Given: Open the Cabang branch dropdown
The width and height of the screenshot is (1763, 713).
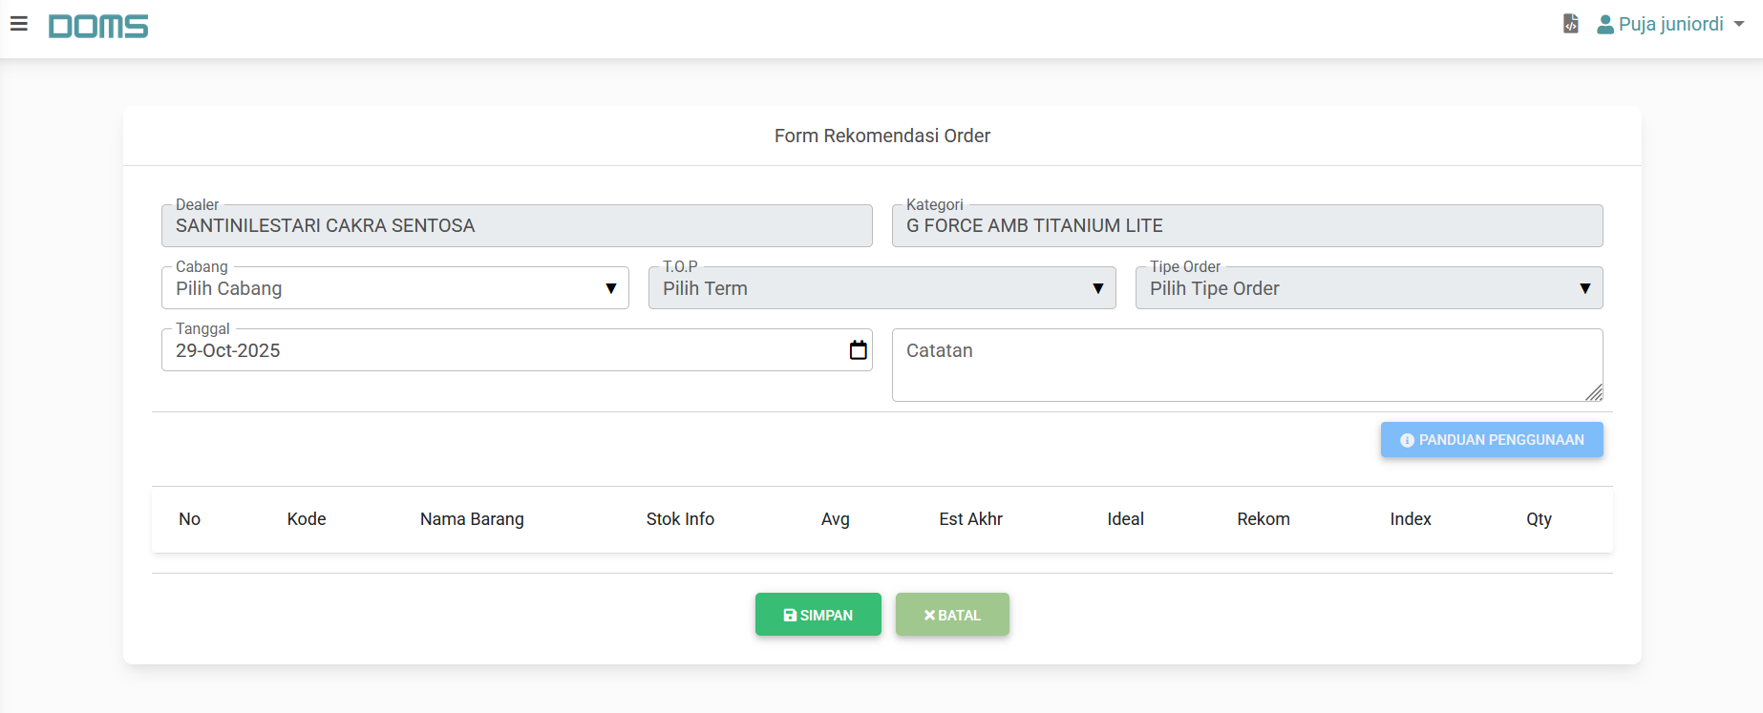Looking at the screenshot, I should coord(394,288).
